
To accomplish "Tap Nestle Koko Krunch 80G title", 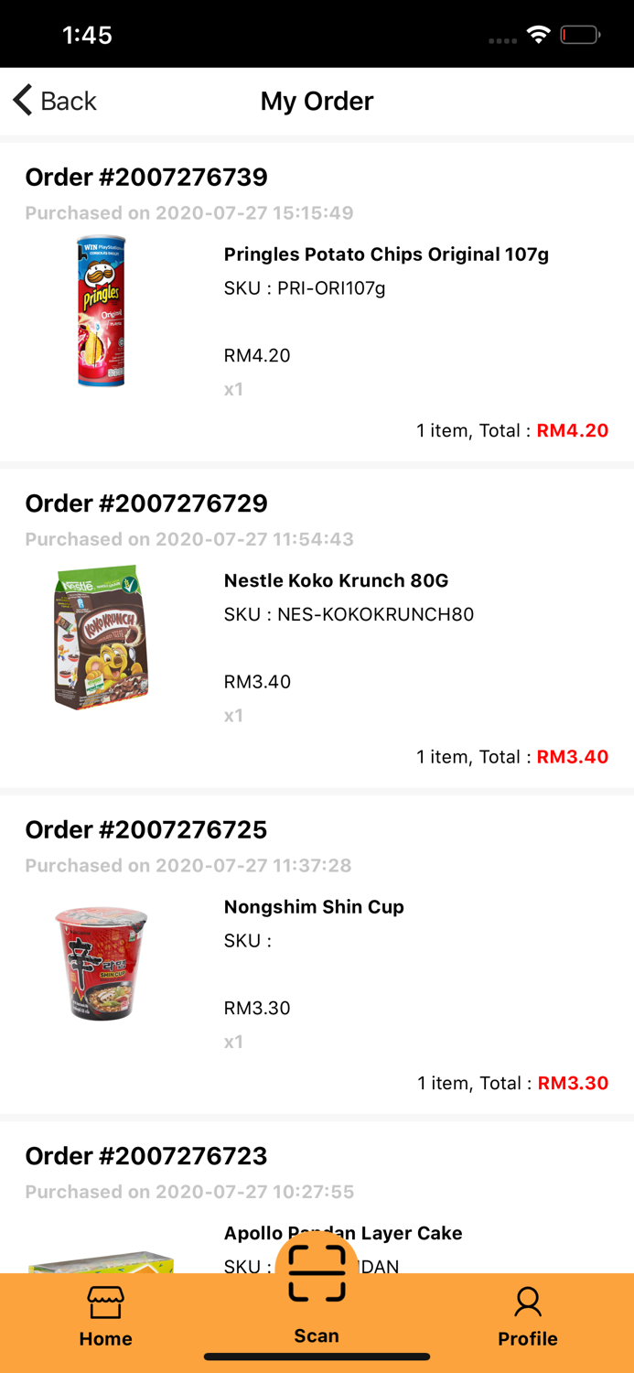I will tap(336, 580).
